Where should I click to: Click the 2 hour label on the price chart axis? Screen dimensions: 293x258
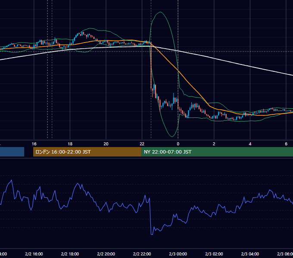point(214,144)
